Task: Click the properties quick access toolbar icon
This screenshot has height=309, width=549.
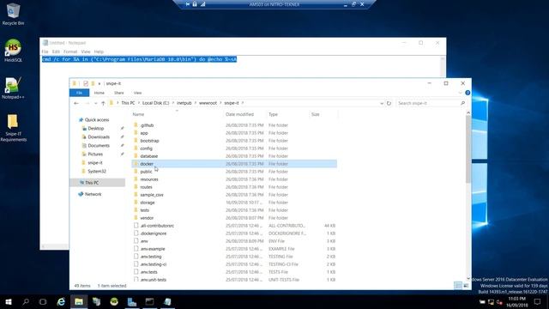Action: (86, 83)
